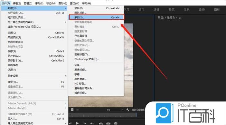Click the Go to Out point icon

(x=92, y=123)
